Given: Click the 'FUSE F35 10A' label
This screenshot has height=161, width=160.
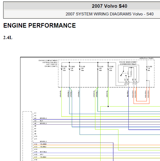Looking at the screenshot, I should [x=101, y=69].
